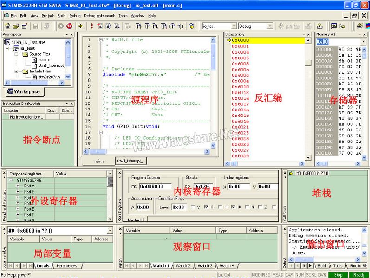Click the red exclamation Restart icon
This screenshot has height=278, width=370.
(92, 26)
